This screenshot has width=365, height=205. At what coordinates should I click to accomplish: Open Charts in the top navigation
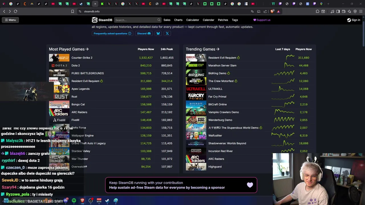pos(178,20)
